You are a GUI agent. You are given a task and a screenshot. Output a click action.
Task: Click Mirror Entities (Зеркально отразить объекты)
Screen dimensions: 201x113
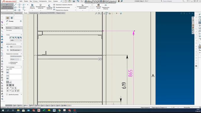tap(63, 5)
